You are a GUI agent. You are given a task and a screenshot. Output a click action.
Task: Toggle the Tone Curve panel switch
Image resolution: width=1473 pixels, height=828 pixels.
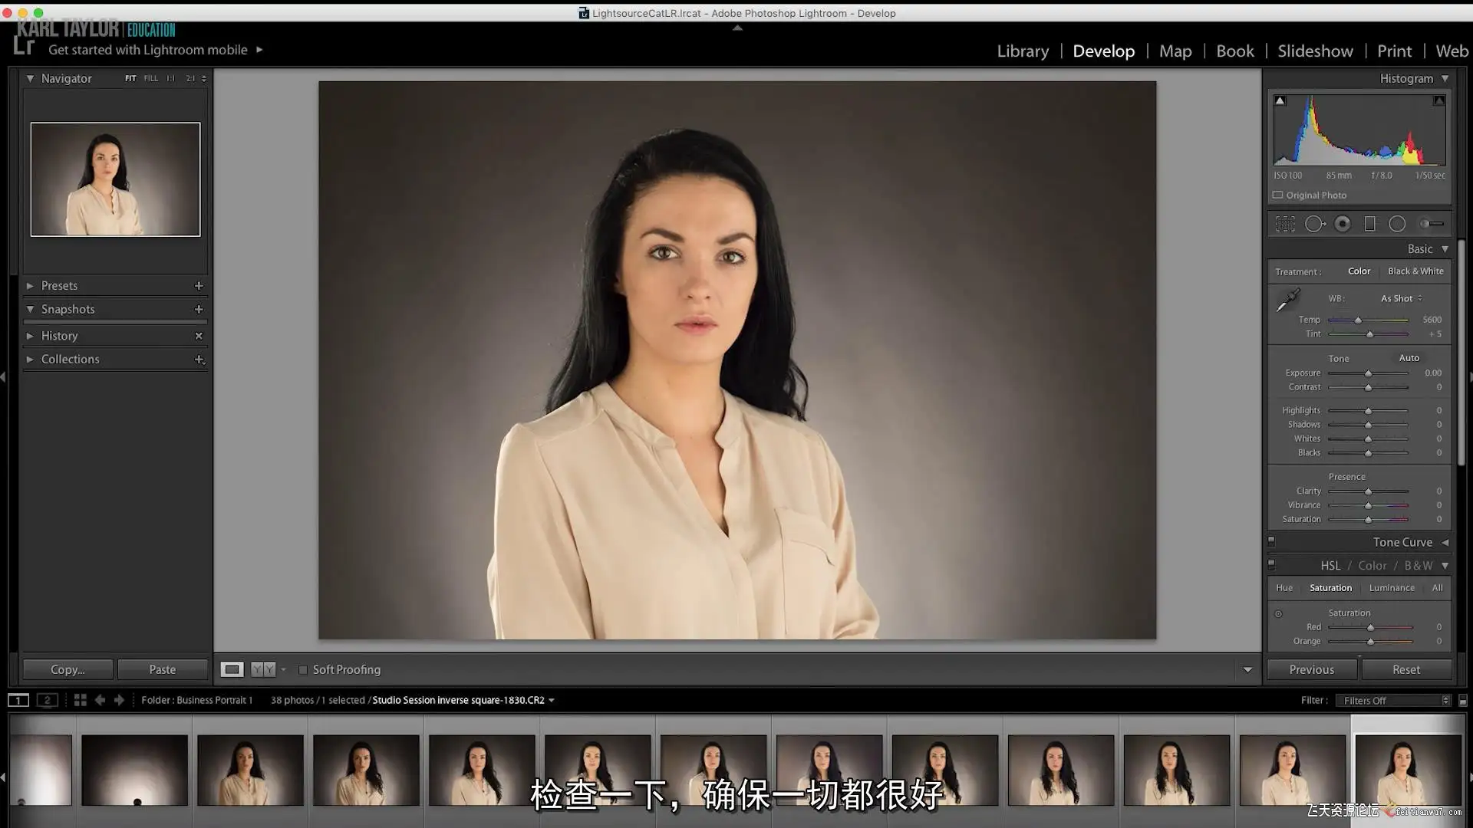click(1271, 541)
